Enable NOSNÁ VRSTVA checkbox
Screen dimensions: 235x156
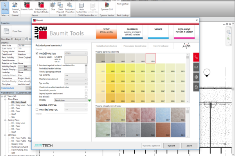point(37,105)
